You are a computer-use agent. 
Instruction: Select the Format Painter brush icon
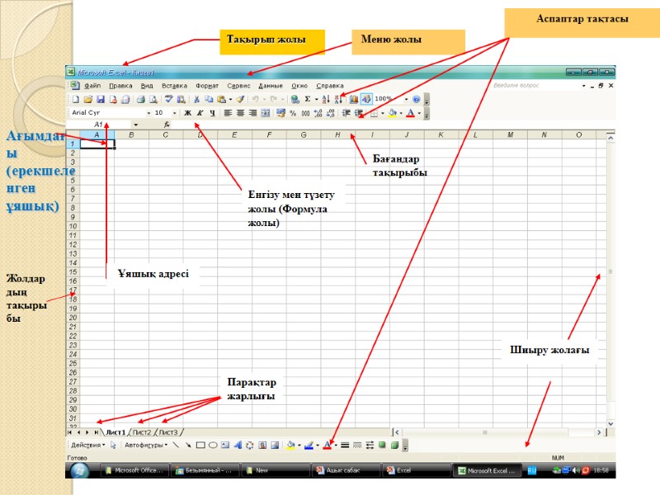click(x=240, y=99)
